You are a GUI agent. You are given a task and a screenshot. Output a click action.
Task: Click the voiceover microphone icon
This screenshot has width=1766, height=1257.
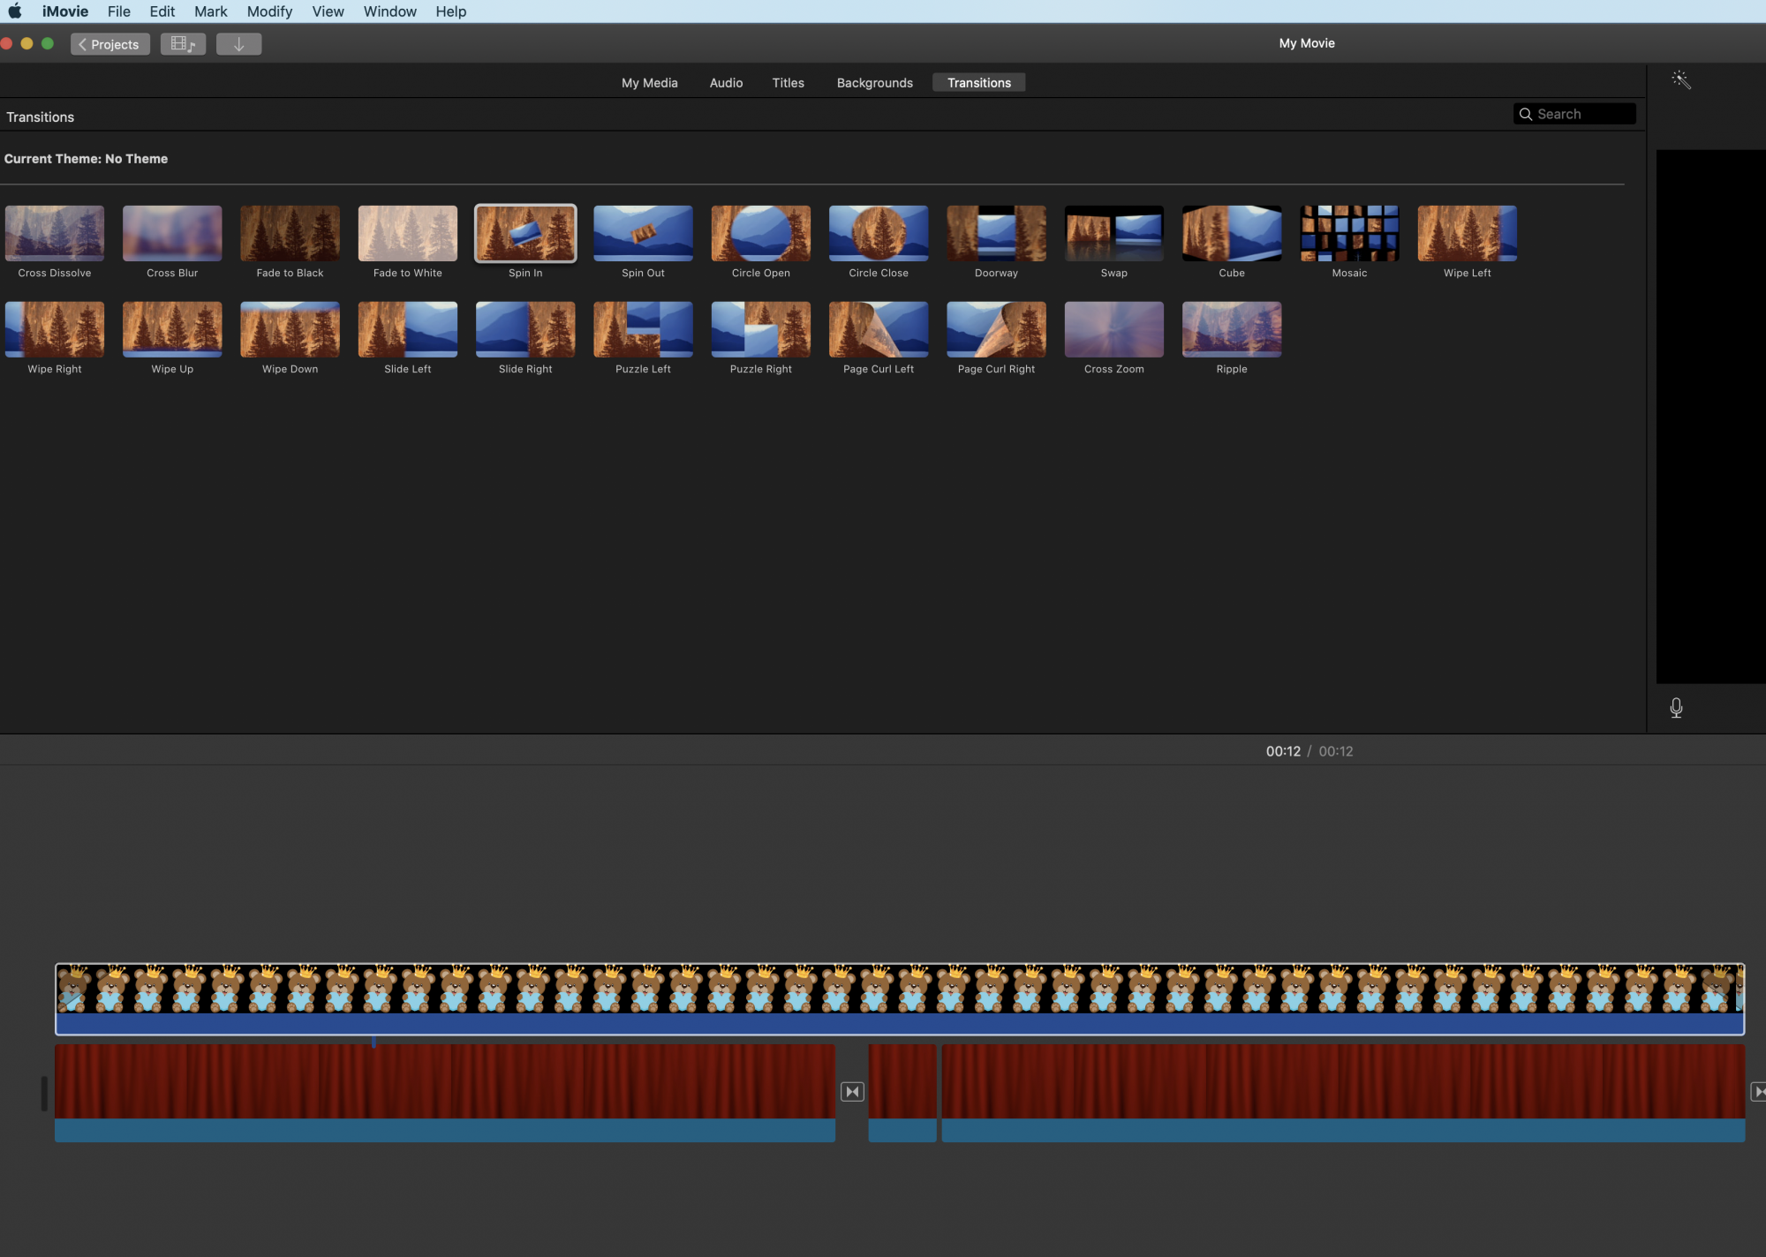[1676, 708]
